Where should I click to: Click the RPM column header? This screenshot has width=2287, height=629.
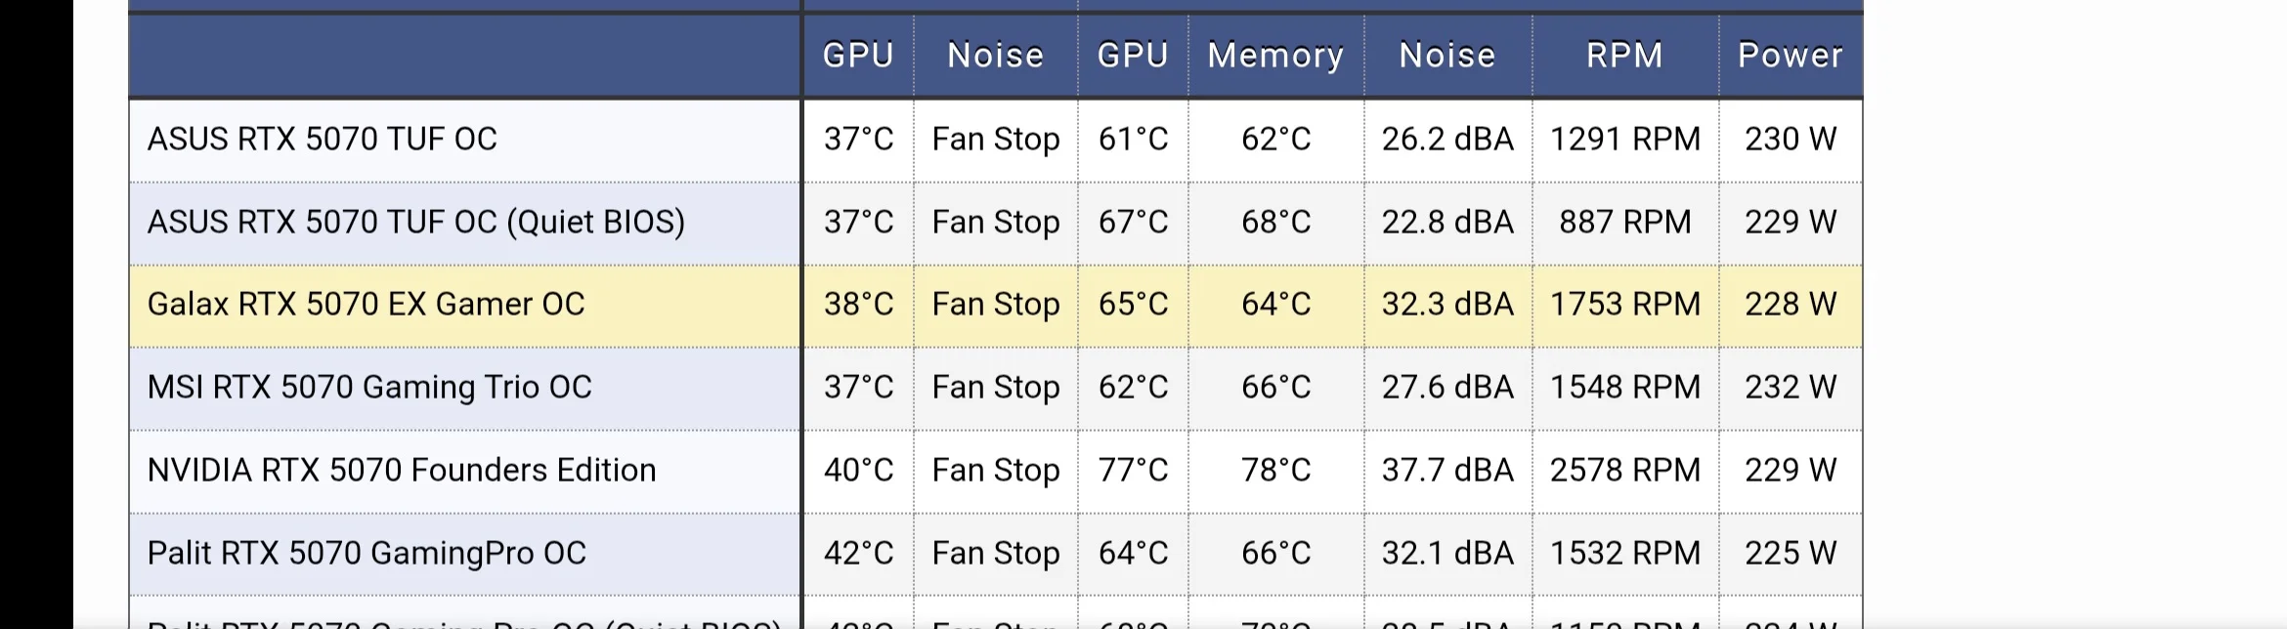click(x=1624, y=56)
